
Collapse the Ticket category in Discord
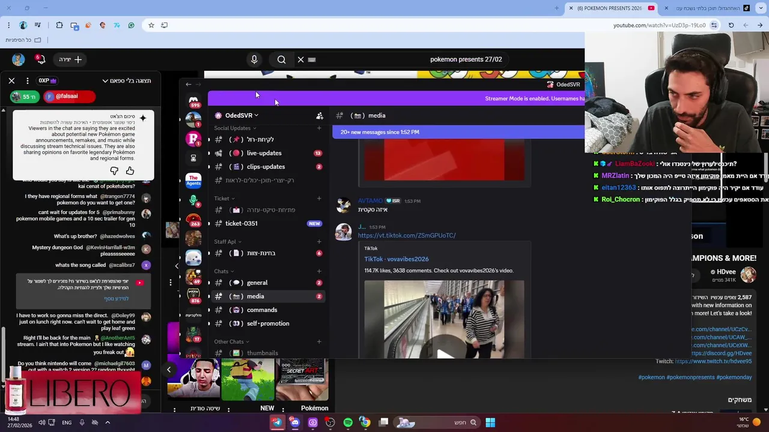(224, 199)
